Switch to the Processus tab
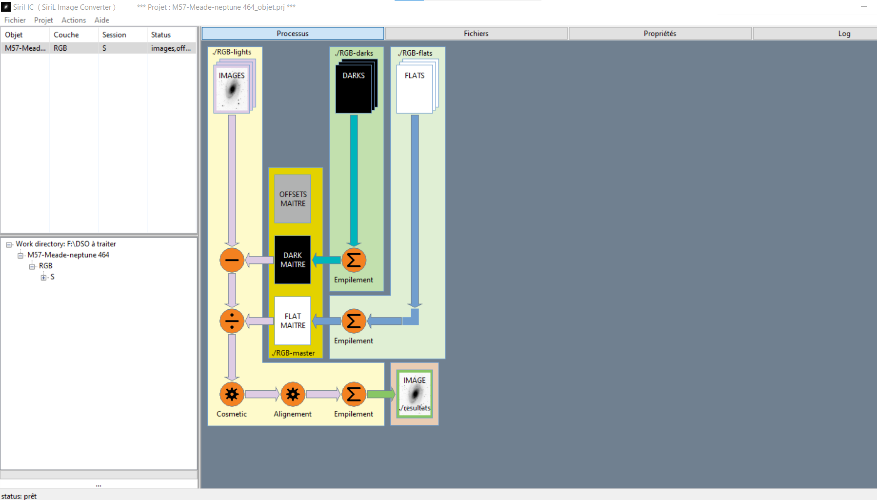Screen dimensions: 877x500 pos(293,33)
